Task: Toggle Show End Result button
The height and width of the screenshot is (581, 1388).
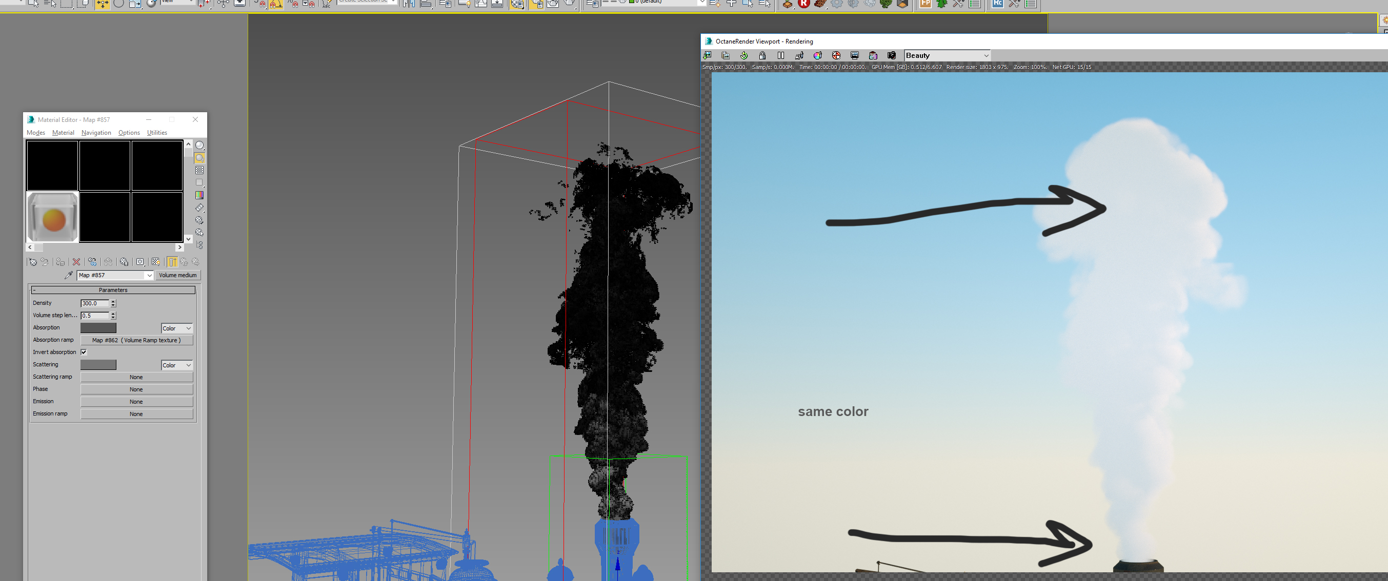Action: (x=172, y=262)
